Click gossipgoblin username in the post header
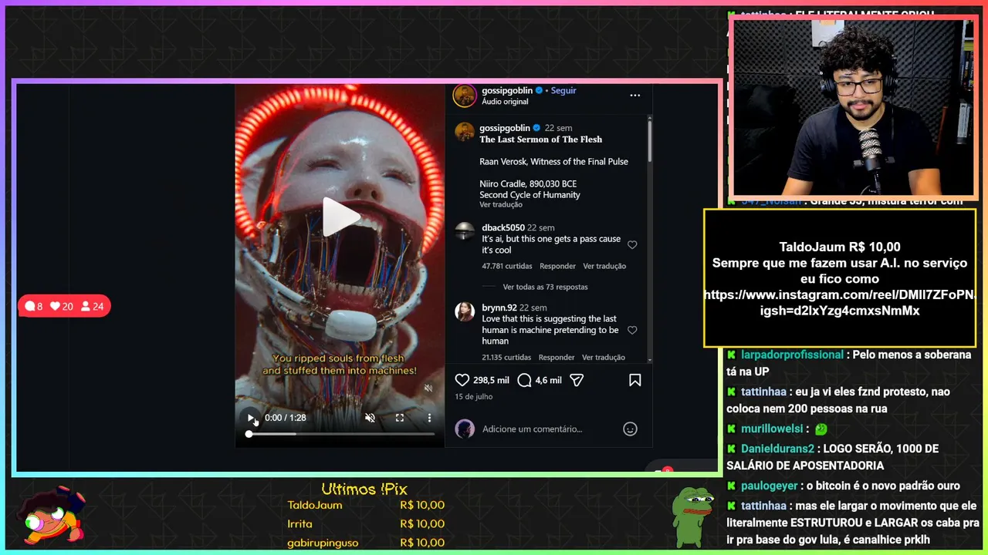 [507, 90]
